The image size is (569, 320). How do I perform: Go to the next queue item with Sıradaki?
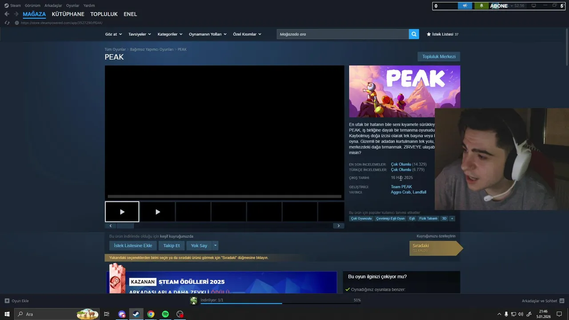pyautogui.click(x=436, y=248)
